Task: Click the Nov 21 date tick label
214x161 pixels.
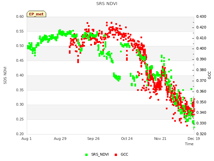Action: [x=160, y=139]
